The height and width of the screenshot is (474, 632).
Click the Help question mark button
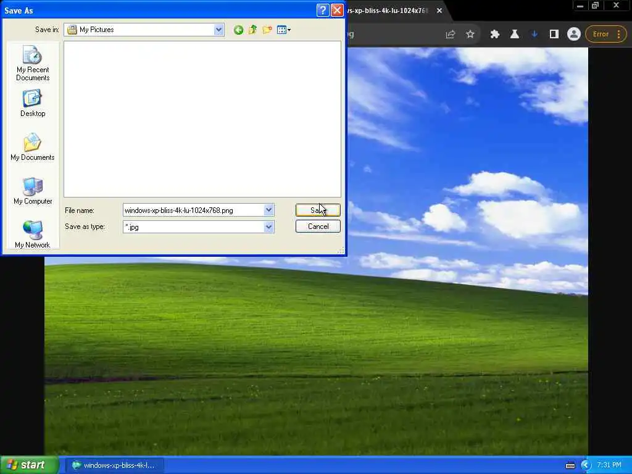(323, 10)
